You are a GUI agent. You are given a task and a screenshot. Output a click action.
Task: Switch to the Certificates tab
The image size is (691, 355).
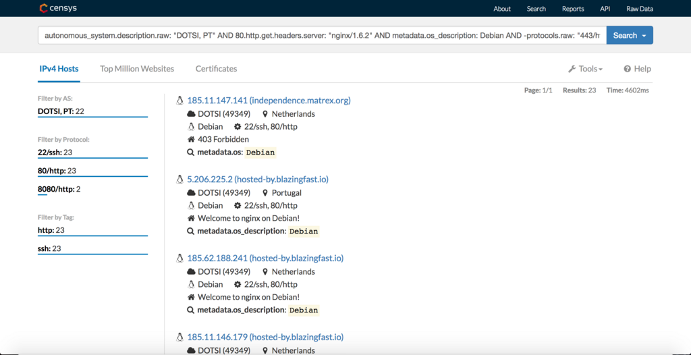tap(217, 69)
